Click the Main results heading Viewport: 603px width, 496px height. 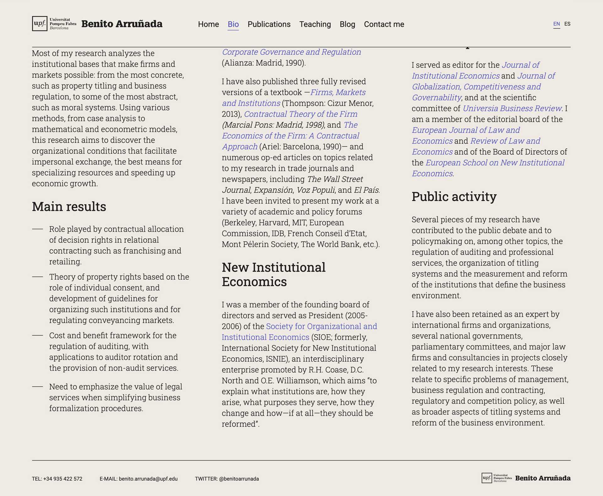click(x=69, y=207)
